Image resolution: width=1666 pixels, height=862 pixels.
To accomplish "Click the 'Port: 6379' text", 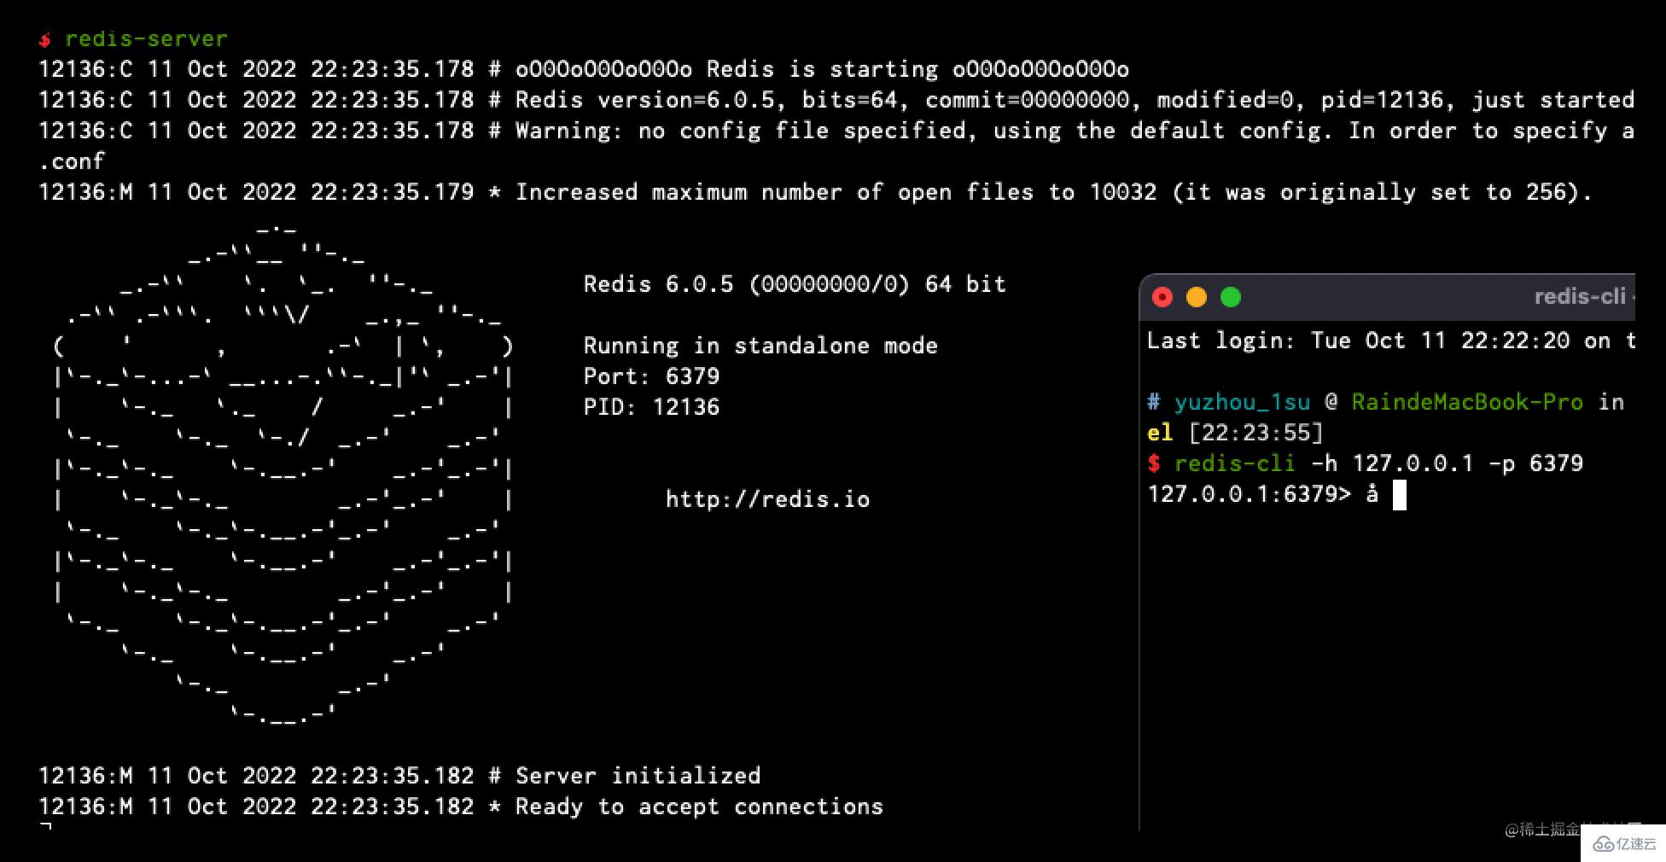I will click(x=651, y=376).
